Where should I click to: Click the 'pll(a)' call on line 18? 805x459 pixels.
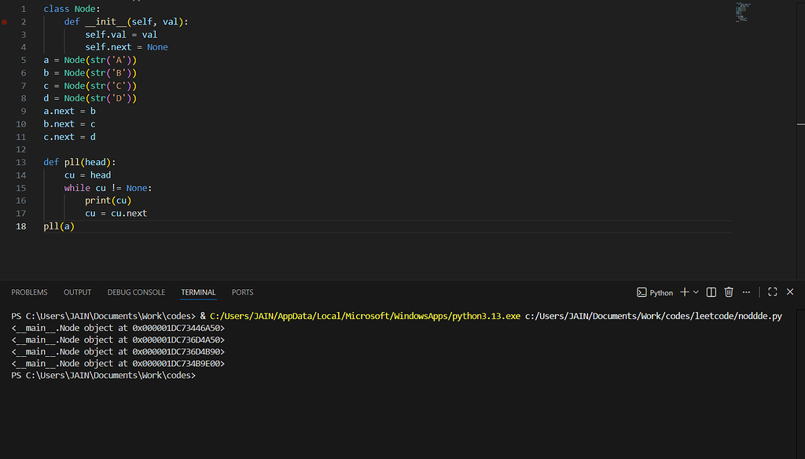coord(59,226)
